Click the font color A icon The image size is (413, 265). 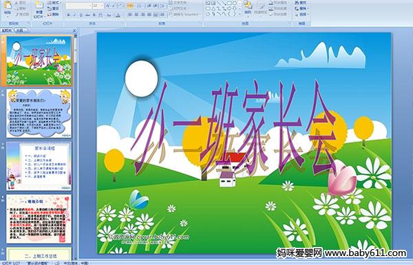point(118,15)
